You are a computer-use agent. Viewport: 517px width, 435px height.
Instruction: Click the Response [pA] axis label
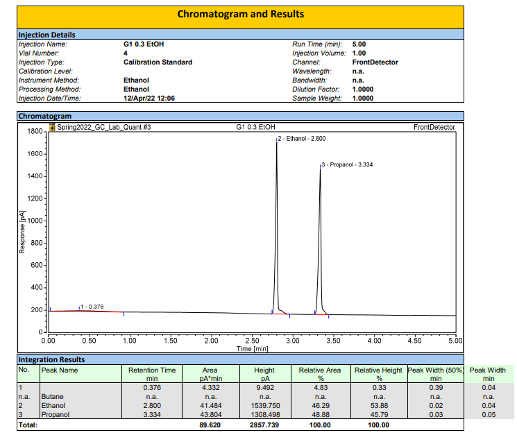(22, 230)
